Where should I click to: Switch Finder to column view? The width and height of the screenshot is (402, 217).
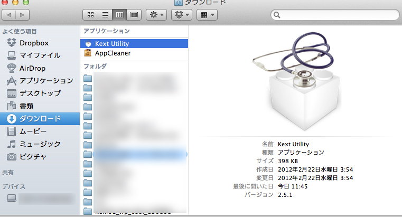(119, 15)
